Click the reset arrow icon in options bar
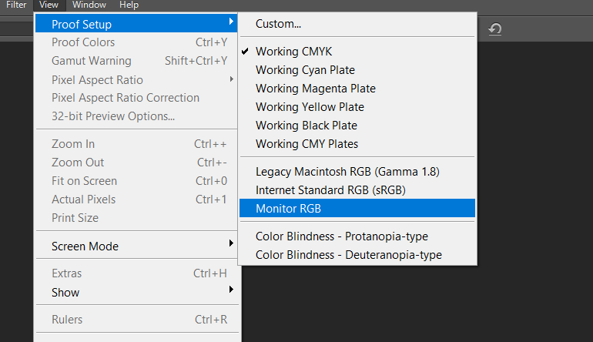 point(495,29)
